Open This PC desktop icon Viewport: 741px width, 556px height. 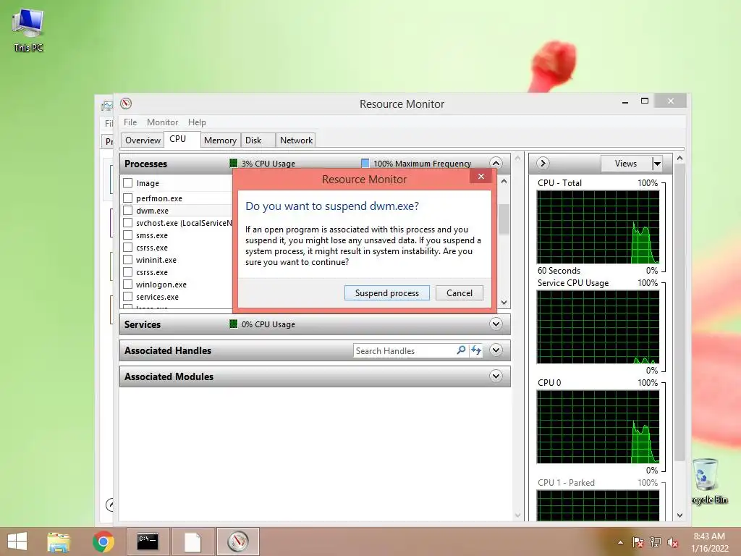pyautogui.click(x=28, y=30)
